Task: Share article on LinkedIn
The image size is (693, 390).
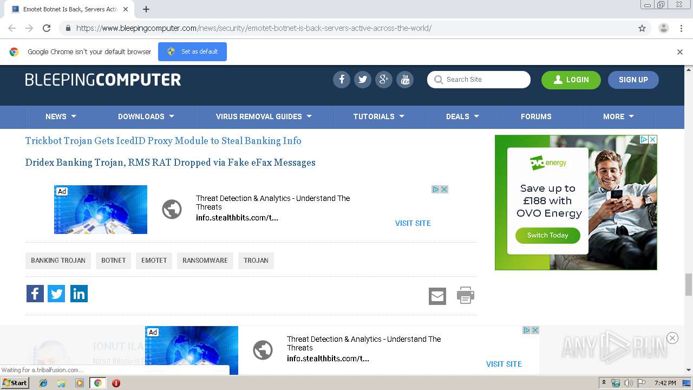Action: [79, 294]
